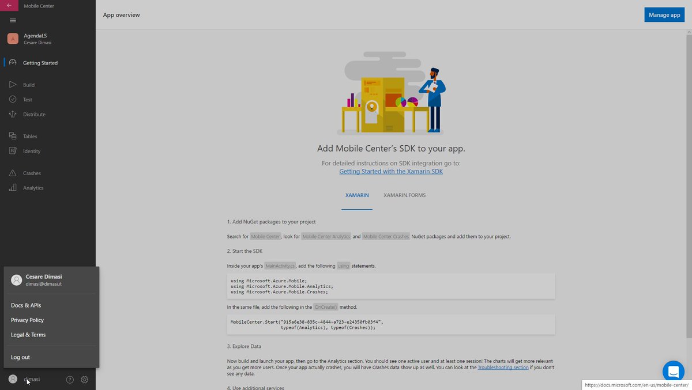Switch to the XAMARIN.FORMS tab

point(404,195)
